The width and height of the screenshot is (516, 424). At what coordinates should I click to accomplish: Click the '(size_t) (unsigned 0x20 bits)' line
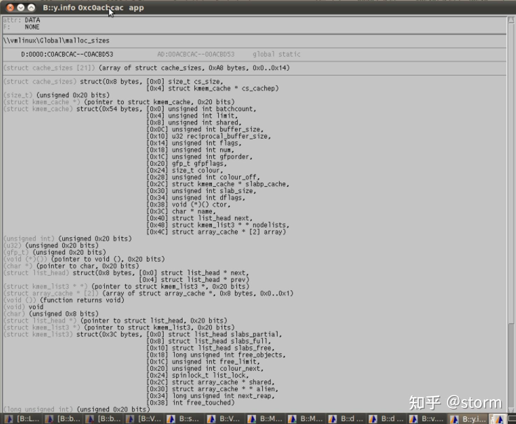pos(56,95)
